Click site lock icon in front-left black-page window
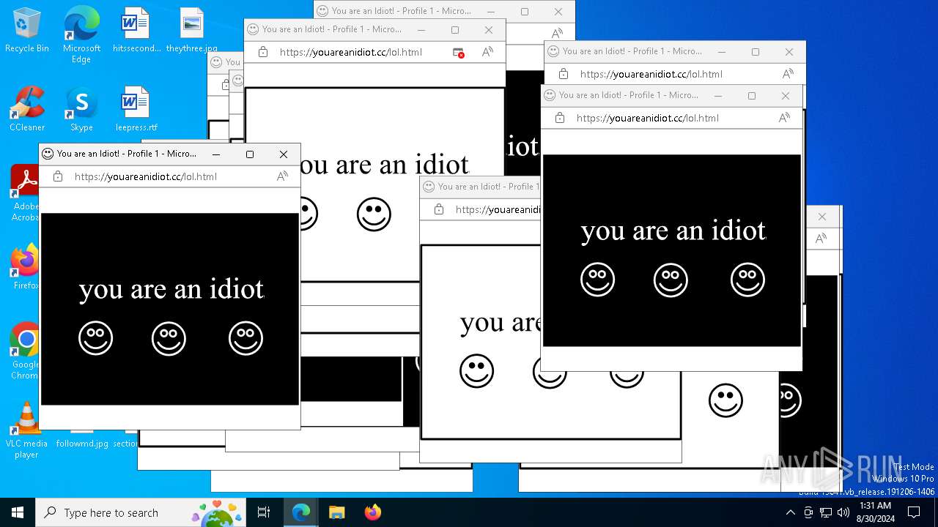The height and width of the screenshot is (527, 938). coord(58,176)
